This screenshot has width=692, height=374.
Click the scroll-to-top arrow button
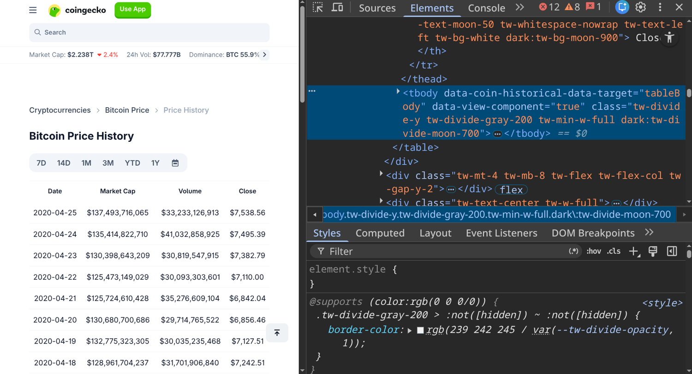tap(277, 333)
